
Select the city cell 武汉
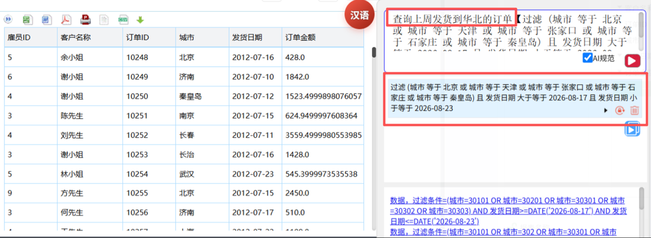(x=203, y=174)
